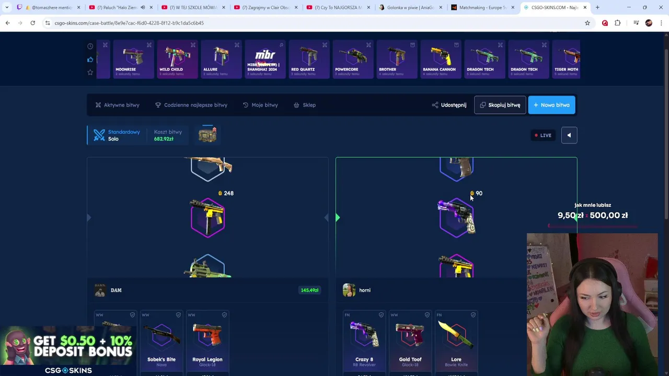This screenshot has width=669, height=376.
Task: Click shield check icon on Royal Legion card
Action: click(x=224, y=315)
